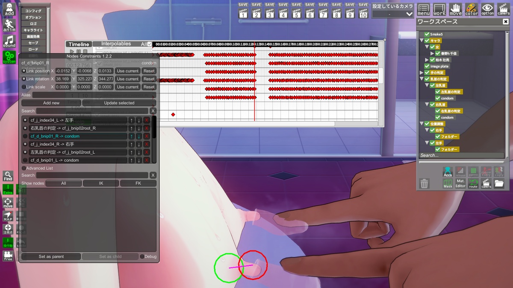This screenshot has width=513, height=288.
Task: Open the anim panel icon
Action: (9, 25)
